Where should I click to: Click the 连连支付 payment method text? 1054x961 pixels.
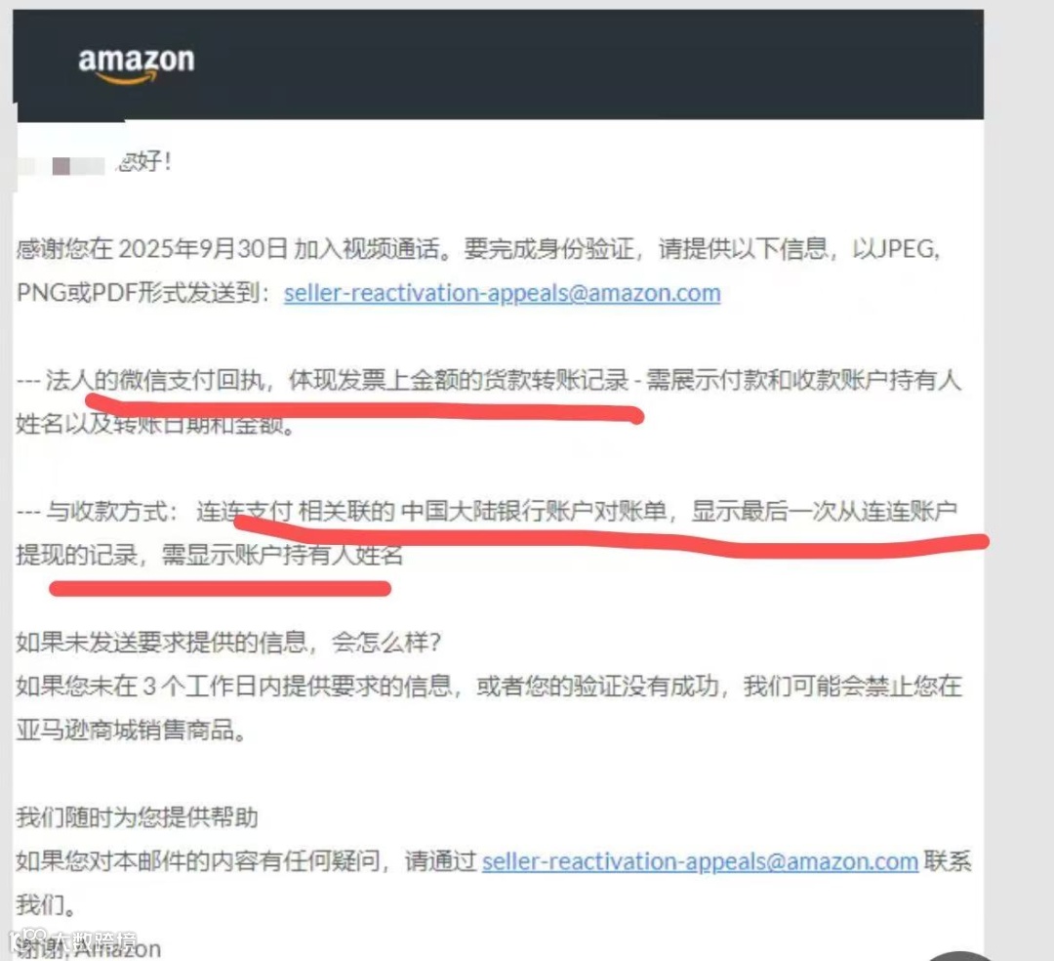click(244, 512)
